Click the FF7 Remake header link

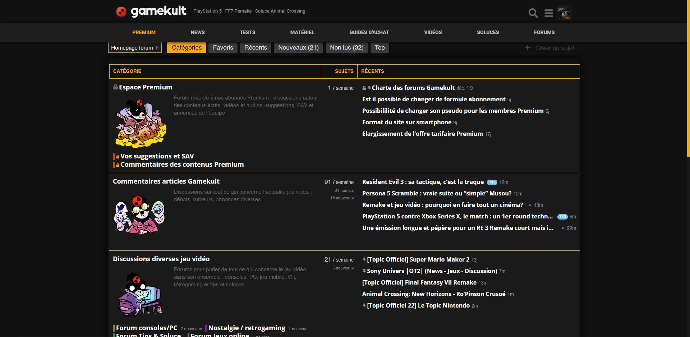pyautogui.click(x=238, y=11)
